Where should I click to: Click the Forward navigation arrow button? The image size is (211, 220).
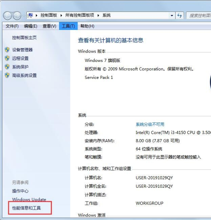pos(17,16)
